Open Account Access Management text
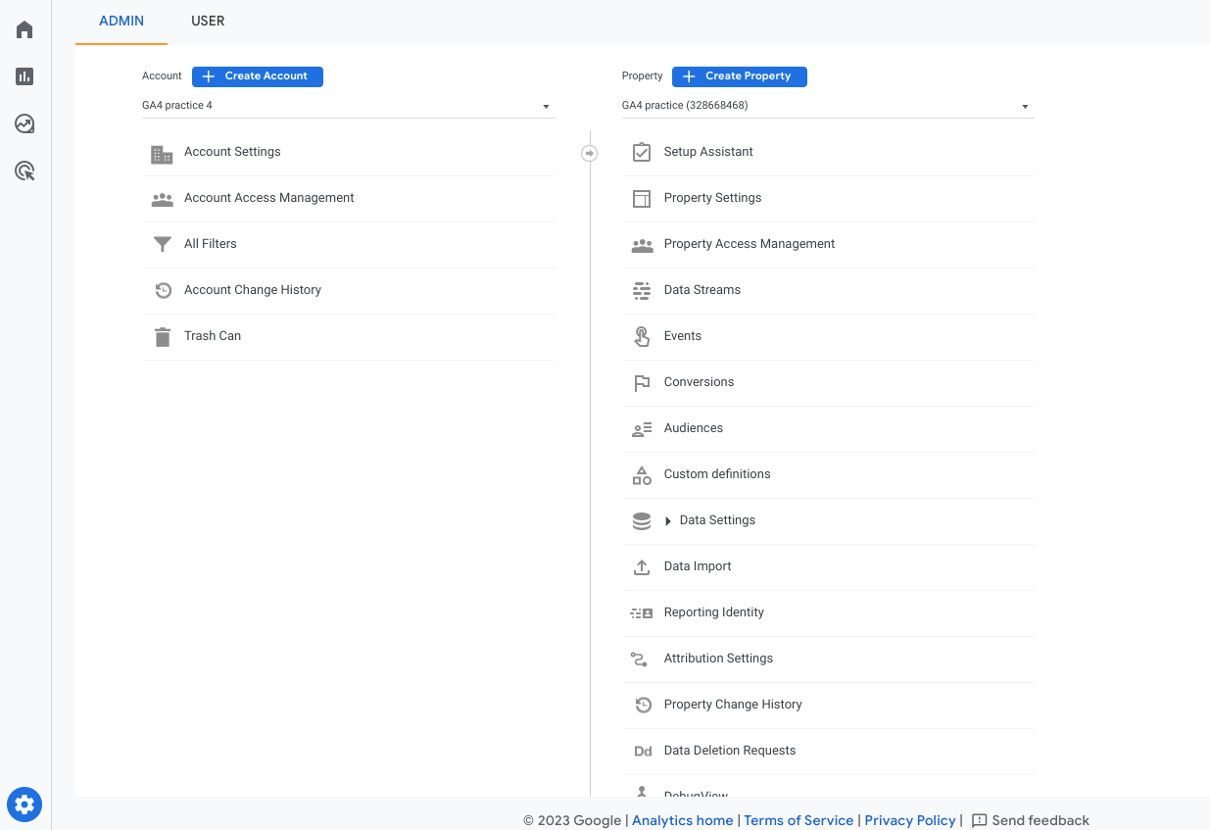1210x830 pixels. 269,198
